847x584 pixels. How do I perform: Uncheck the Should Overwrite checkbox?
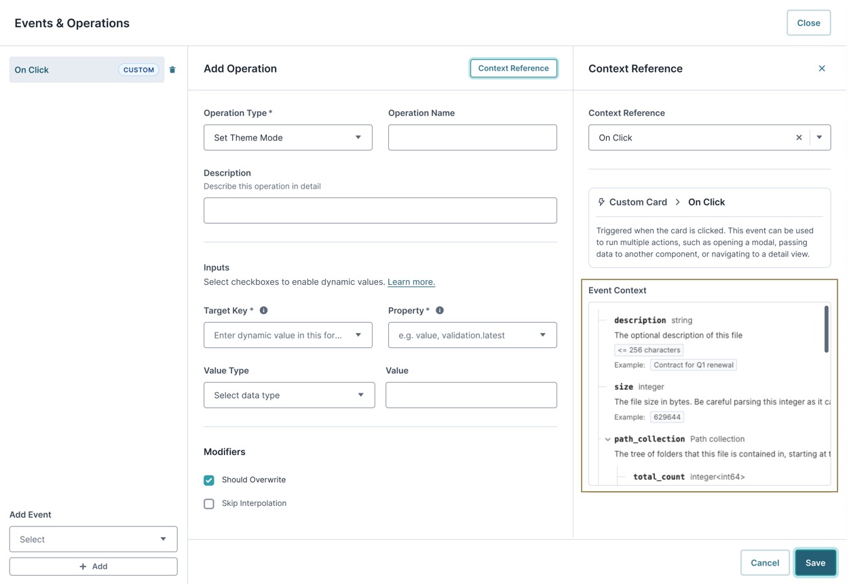[209, 480]
